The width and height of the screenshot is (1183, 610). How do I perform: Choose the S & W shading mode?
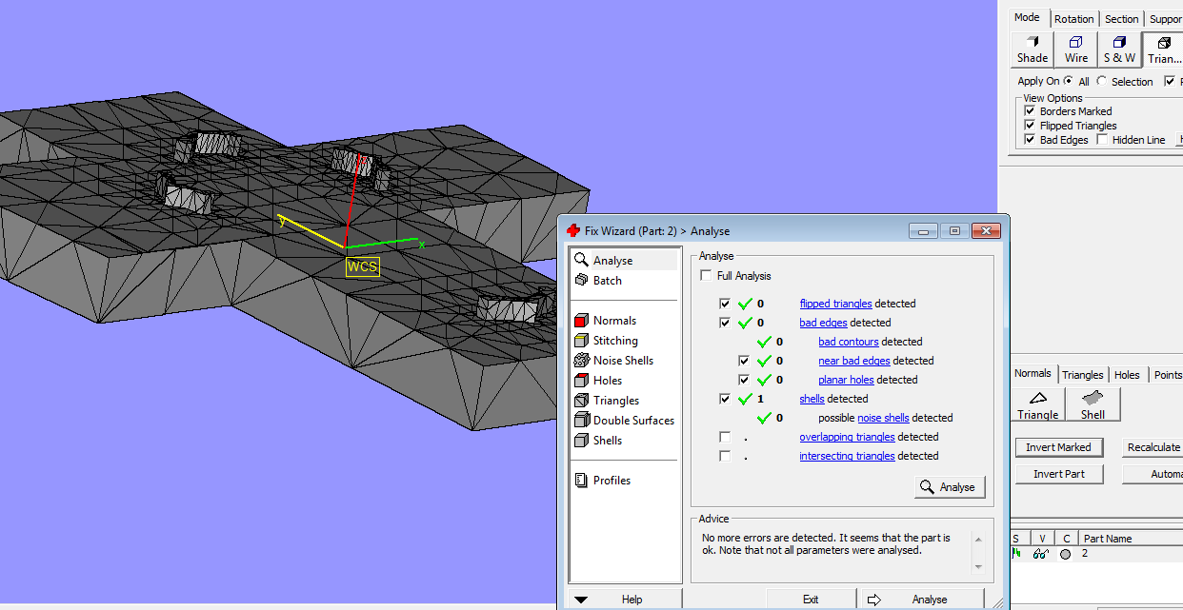(1119, 49)
